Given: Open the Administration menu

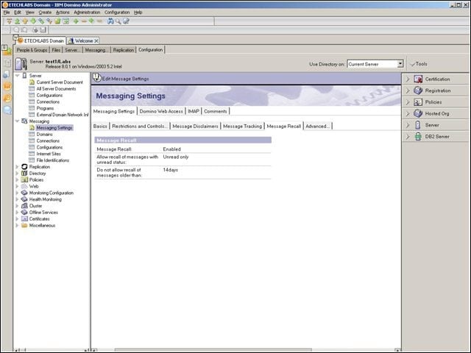Looking at the screenshot, I should (x=87, y=13).
